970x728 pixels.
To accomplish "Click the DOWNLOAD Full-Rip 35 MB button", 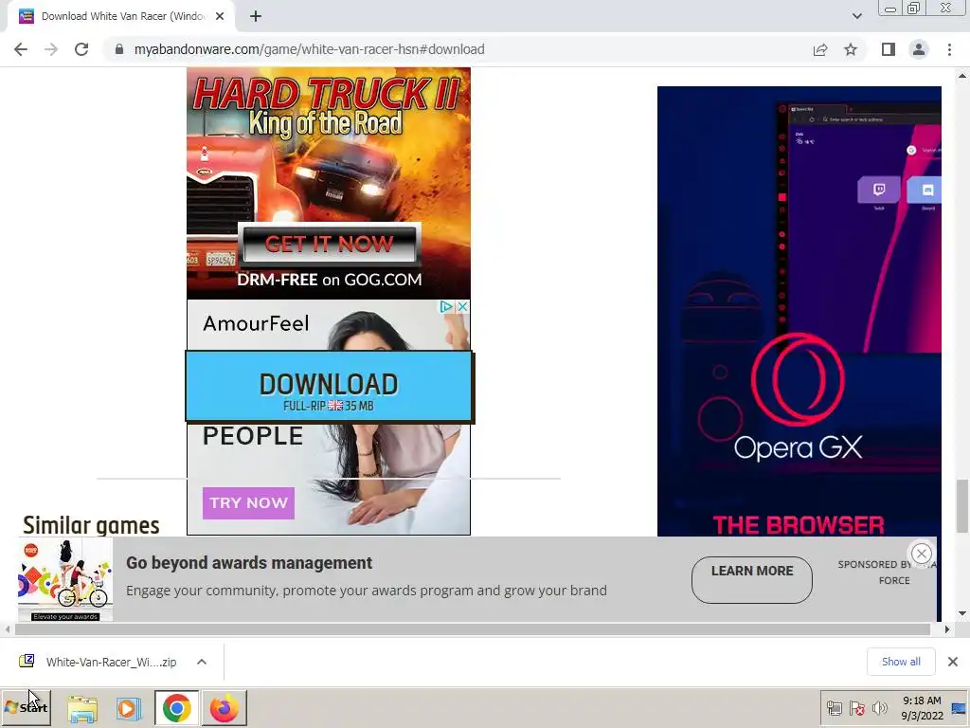I will pyautogui.click(x=329, y=387).
